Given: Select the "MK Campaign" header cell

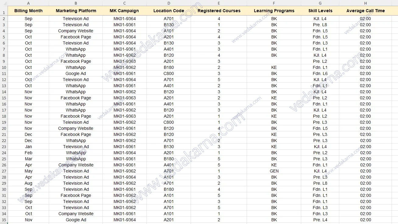Looking at the screenshot, I should click(x=125, y=11).
